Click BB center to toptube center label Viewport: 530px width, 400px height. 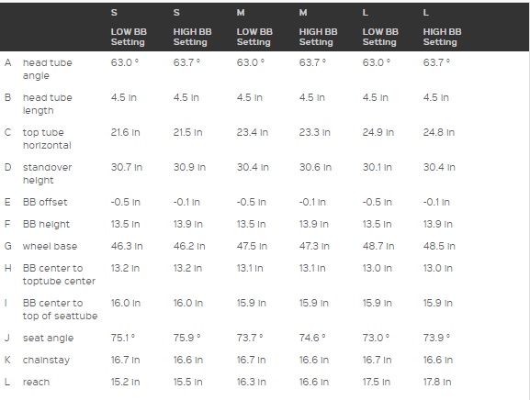pos(59,274)
